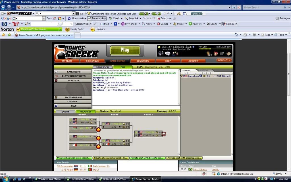Open the NK Borongaiac team link

click(x=65, y=166)
